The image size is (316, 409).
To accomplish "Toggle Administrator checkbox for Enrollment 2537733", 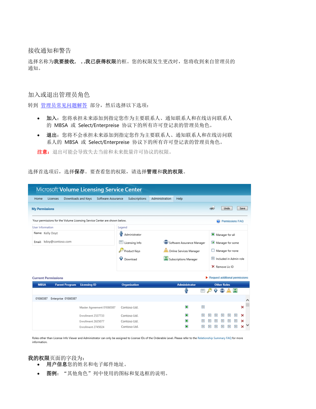I will (187, 315).
